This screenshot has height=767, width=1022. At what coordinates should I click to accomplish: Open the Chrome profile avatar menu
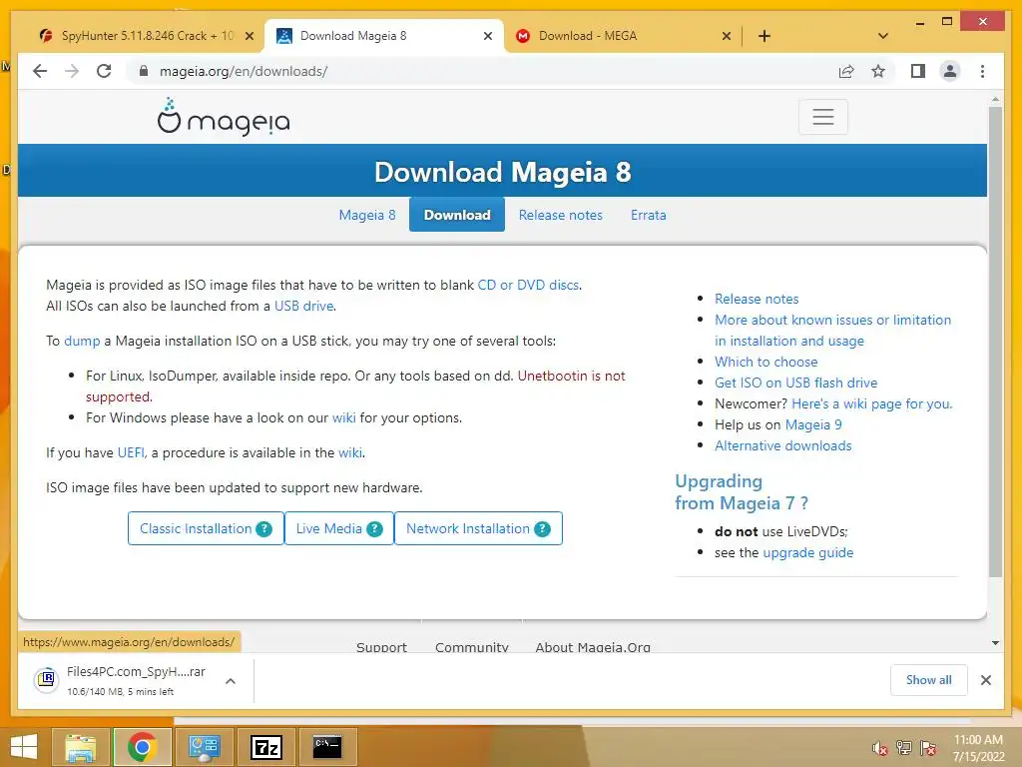[950, 71]
